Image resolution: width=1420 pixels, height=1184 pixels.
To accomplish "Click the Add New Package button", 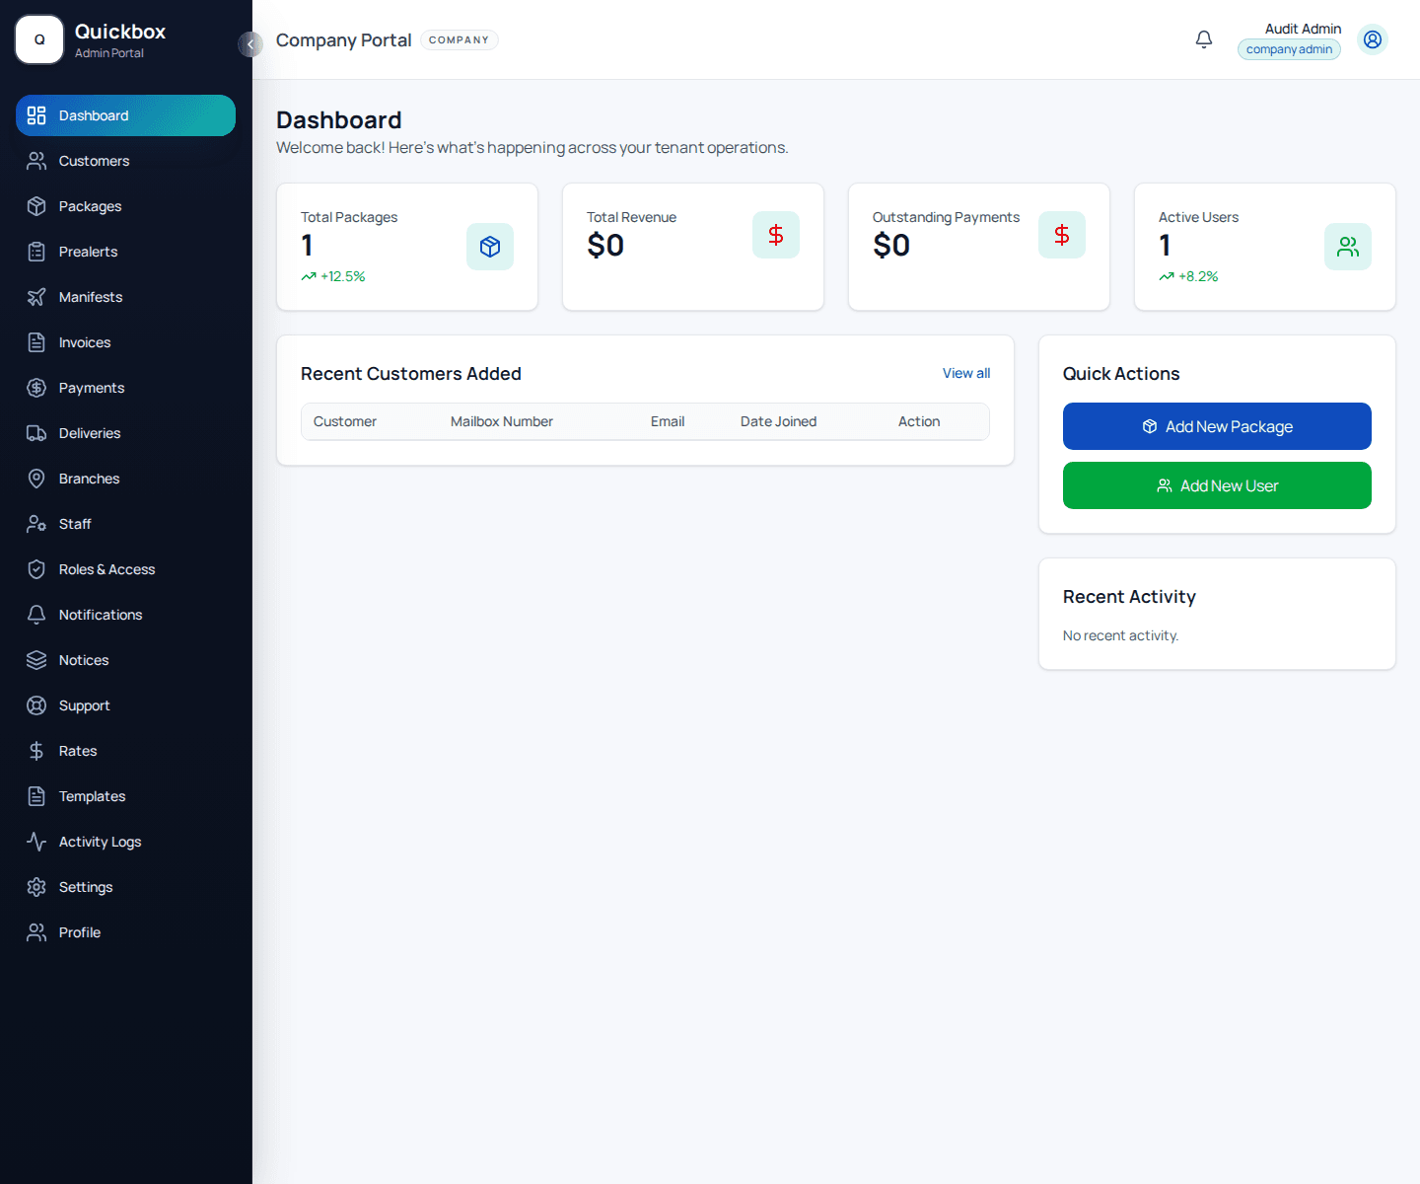I will [x=1217, y=426].
